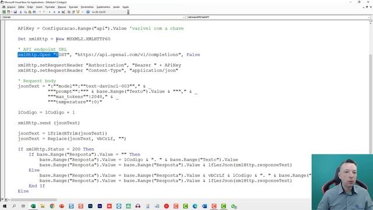Click the blue Help question mark icon
Screen dimensions: 373x210
click(88, 12)
